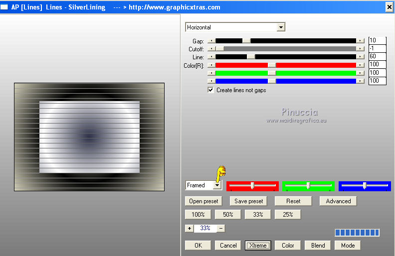The height and width of the screenshot is (256, 395).
Task: Expand the Framed mode dropdown arrow
Action: (217, 185)
